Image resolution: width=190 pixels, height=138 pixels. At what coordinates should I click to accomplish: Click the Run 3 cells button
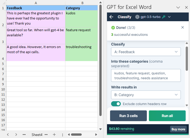(x=128, y=116)
